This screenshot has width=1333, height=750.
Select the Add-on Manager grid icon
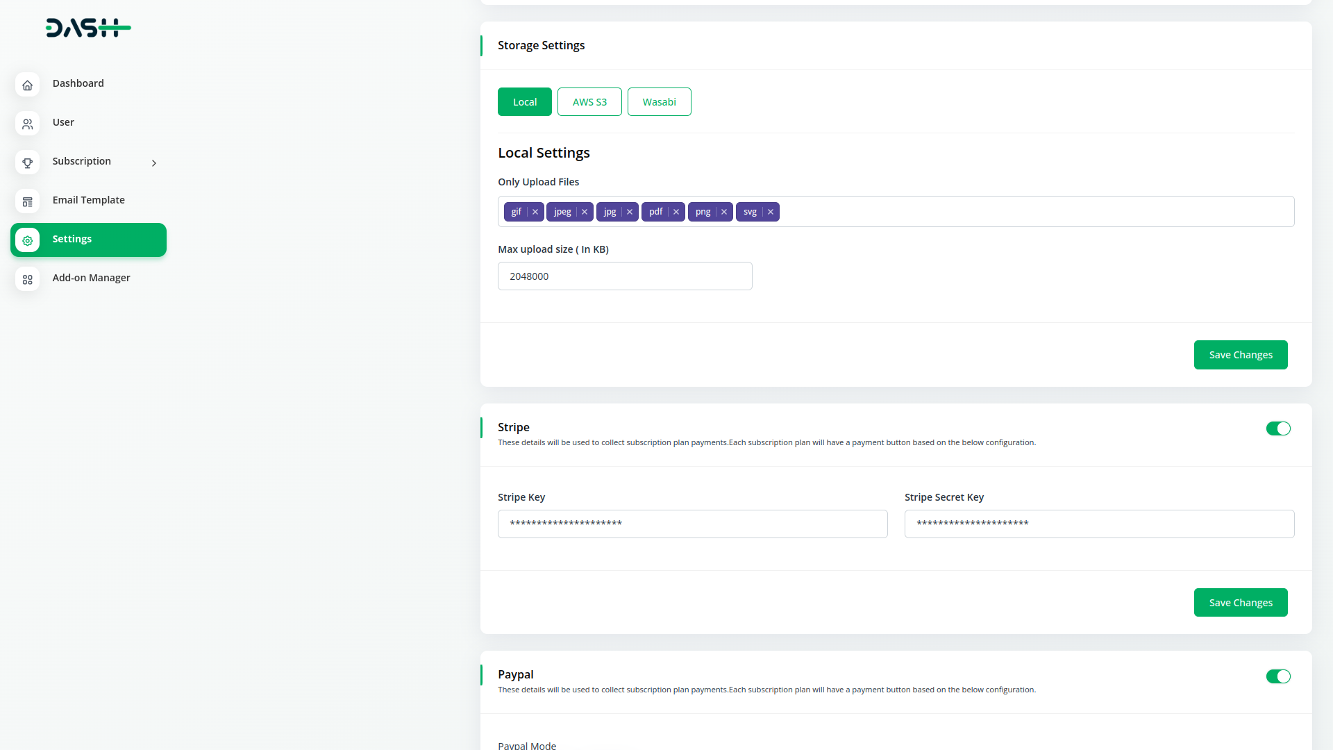(x=27, y=279)
